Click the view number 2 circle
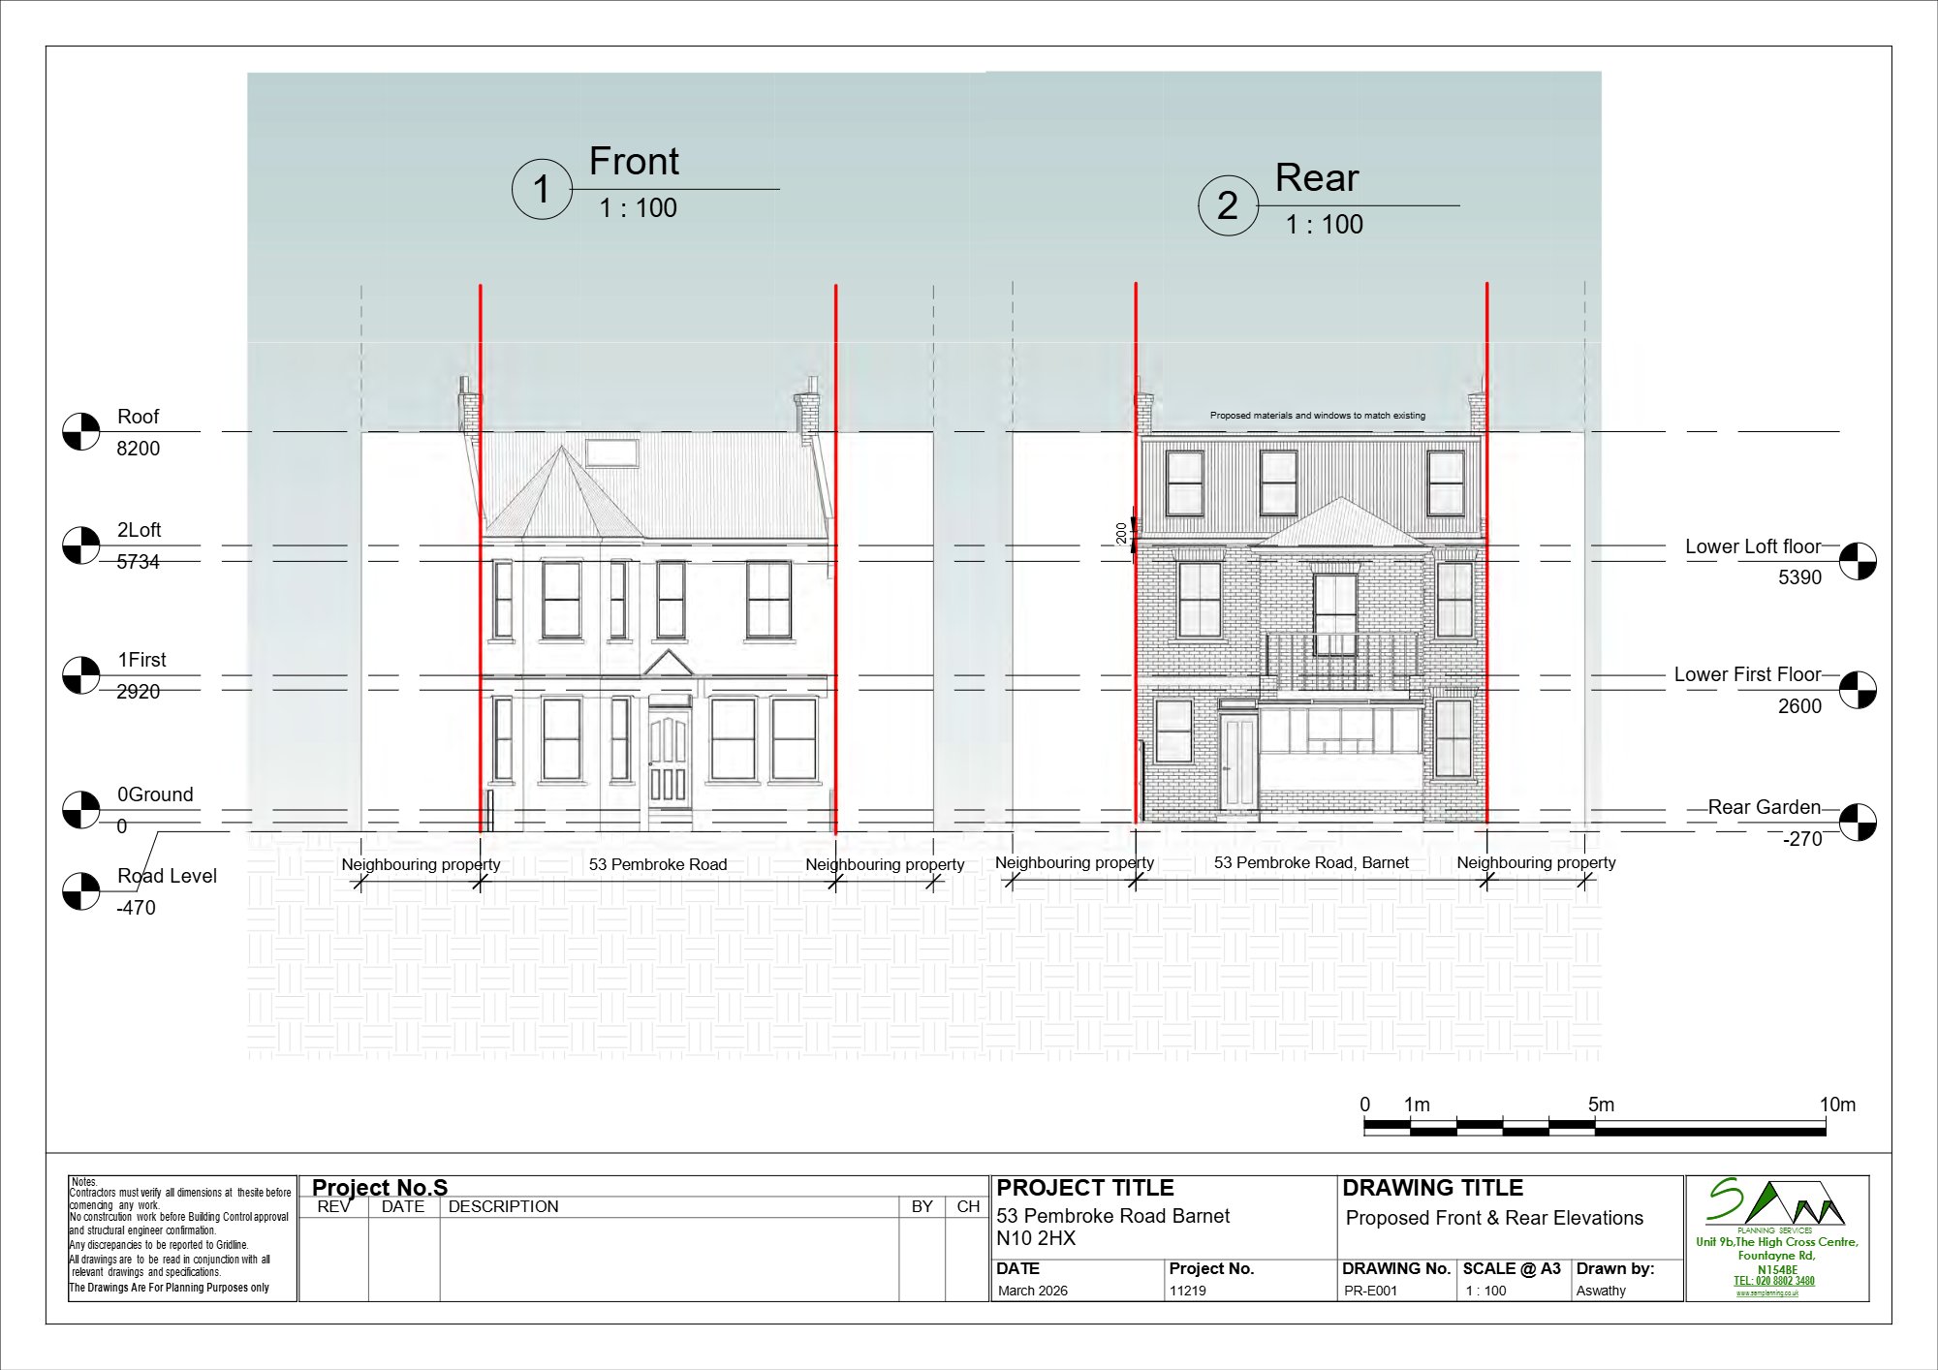The width and height of the screenshot is (1938, 1370). 1228,205
